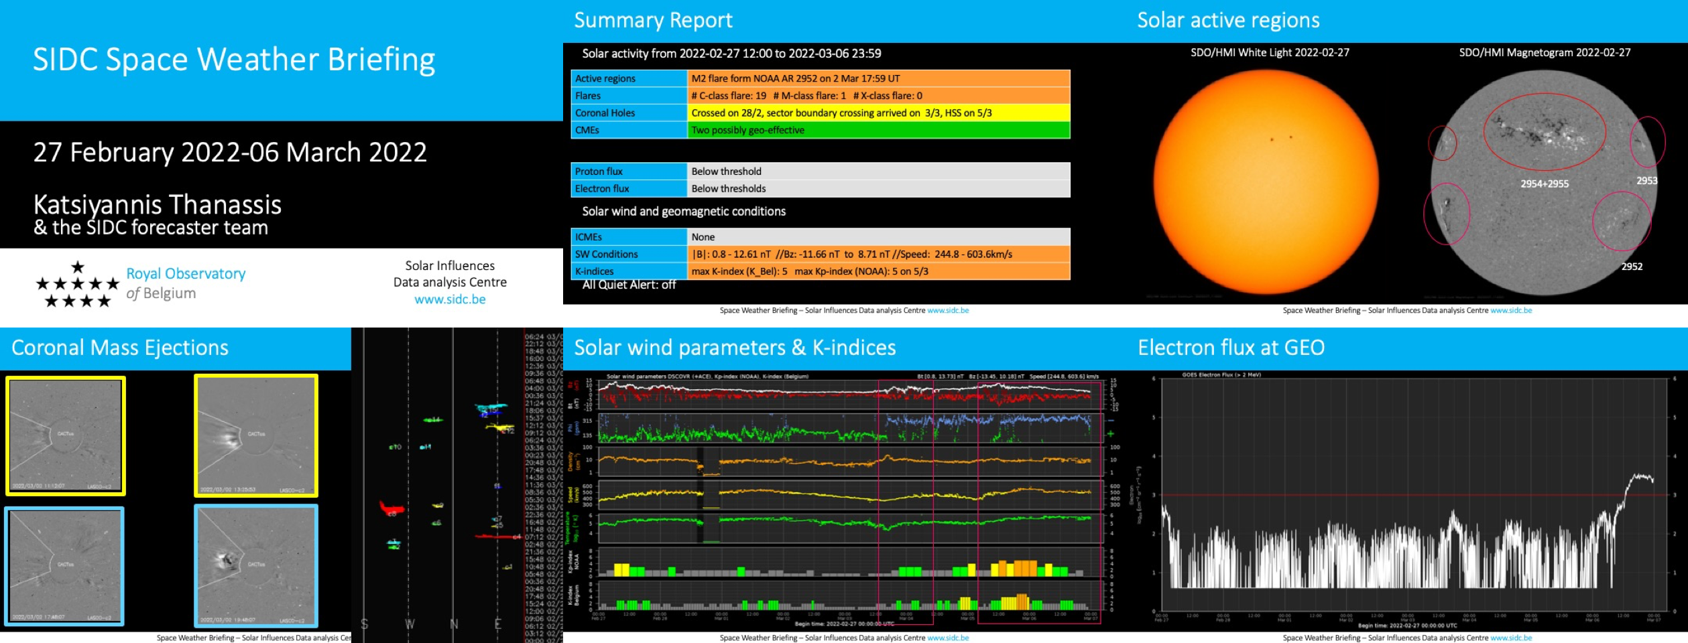Click the 'Electron flux' row label
This screenshot has width=1688, height=643.
tap(629, 189)
